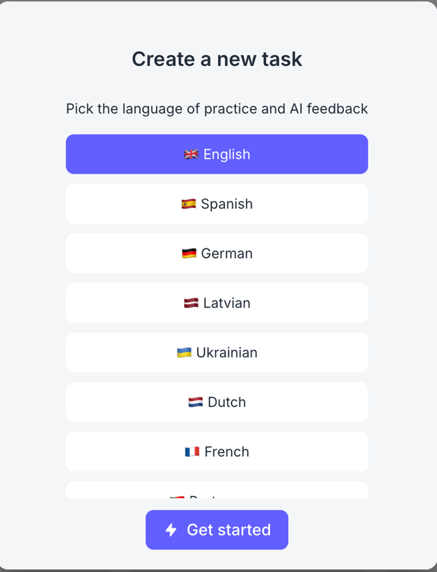Click the lightning bolt icon on Get started
The height and width of the screenshot is (572, 437).
click(x=171, y=530)
